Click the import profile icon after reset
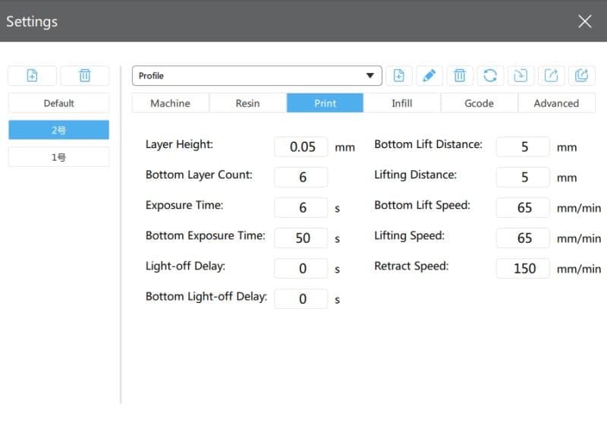This screenshot has height=426, width=607. click(521, 75)
